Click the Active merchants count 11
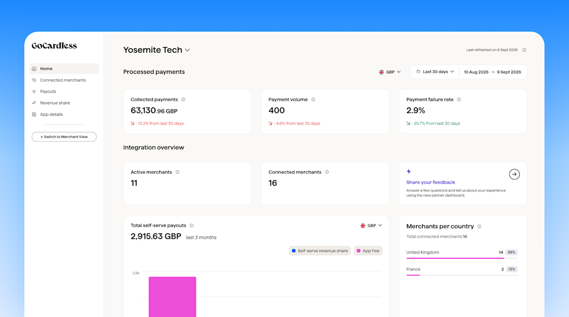This screenshot has height=317, width=569. click(x=134, y=183)
